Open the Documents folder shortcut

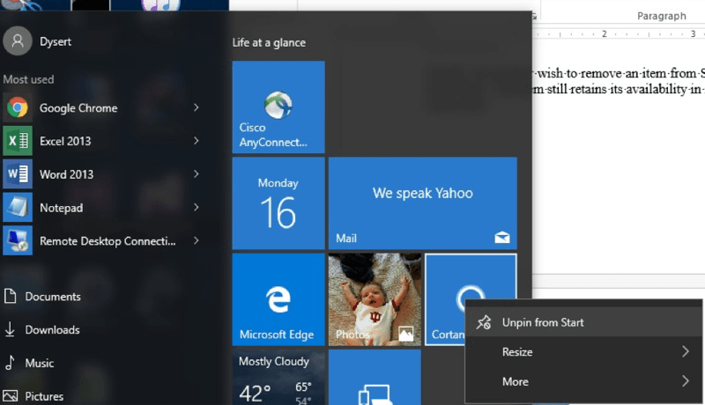(42, 297)
